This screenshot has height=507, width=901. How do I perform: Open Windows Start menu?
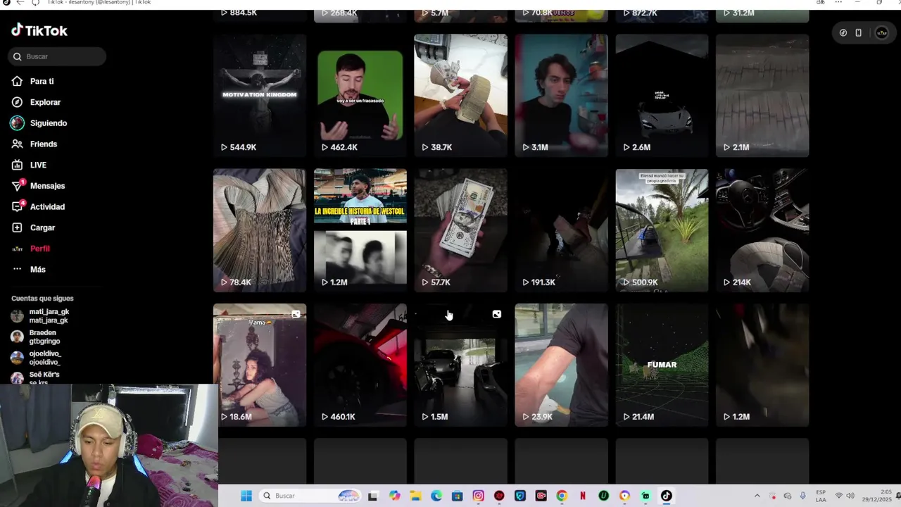[x=246, y=496]
